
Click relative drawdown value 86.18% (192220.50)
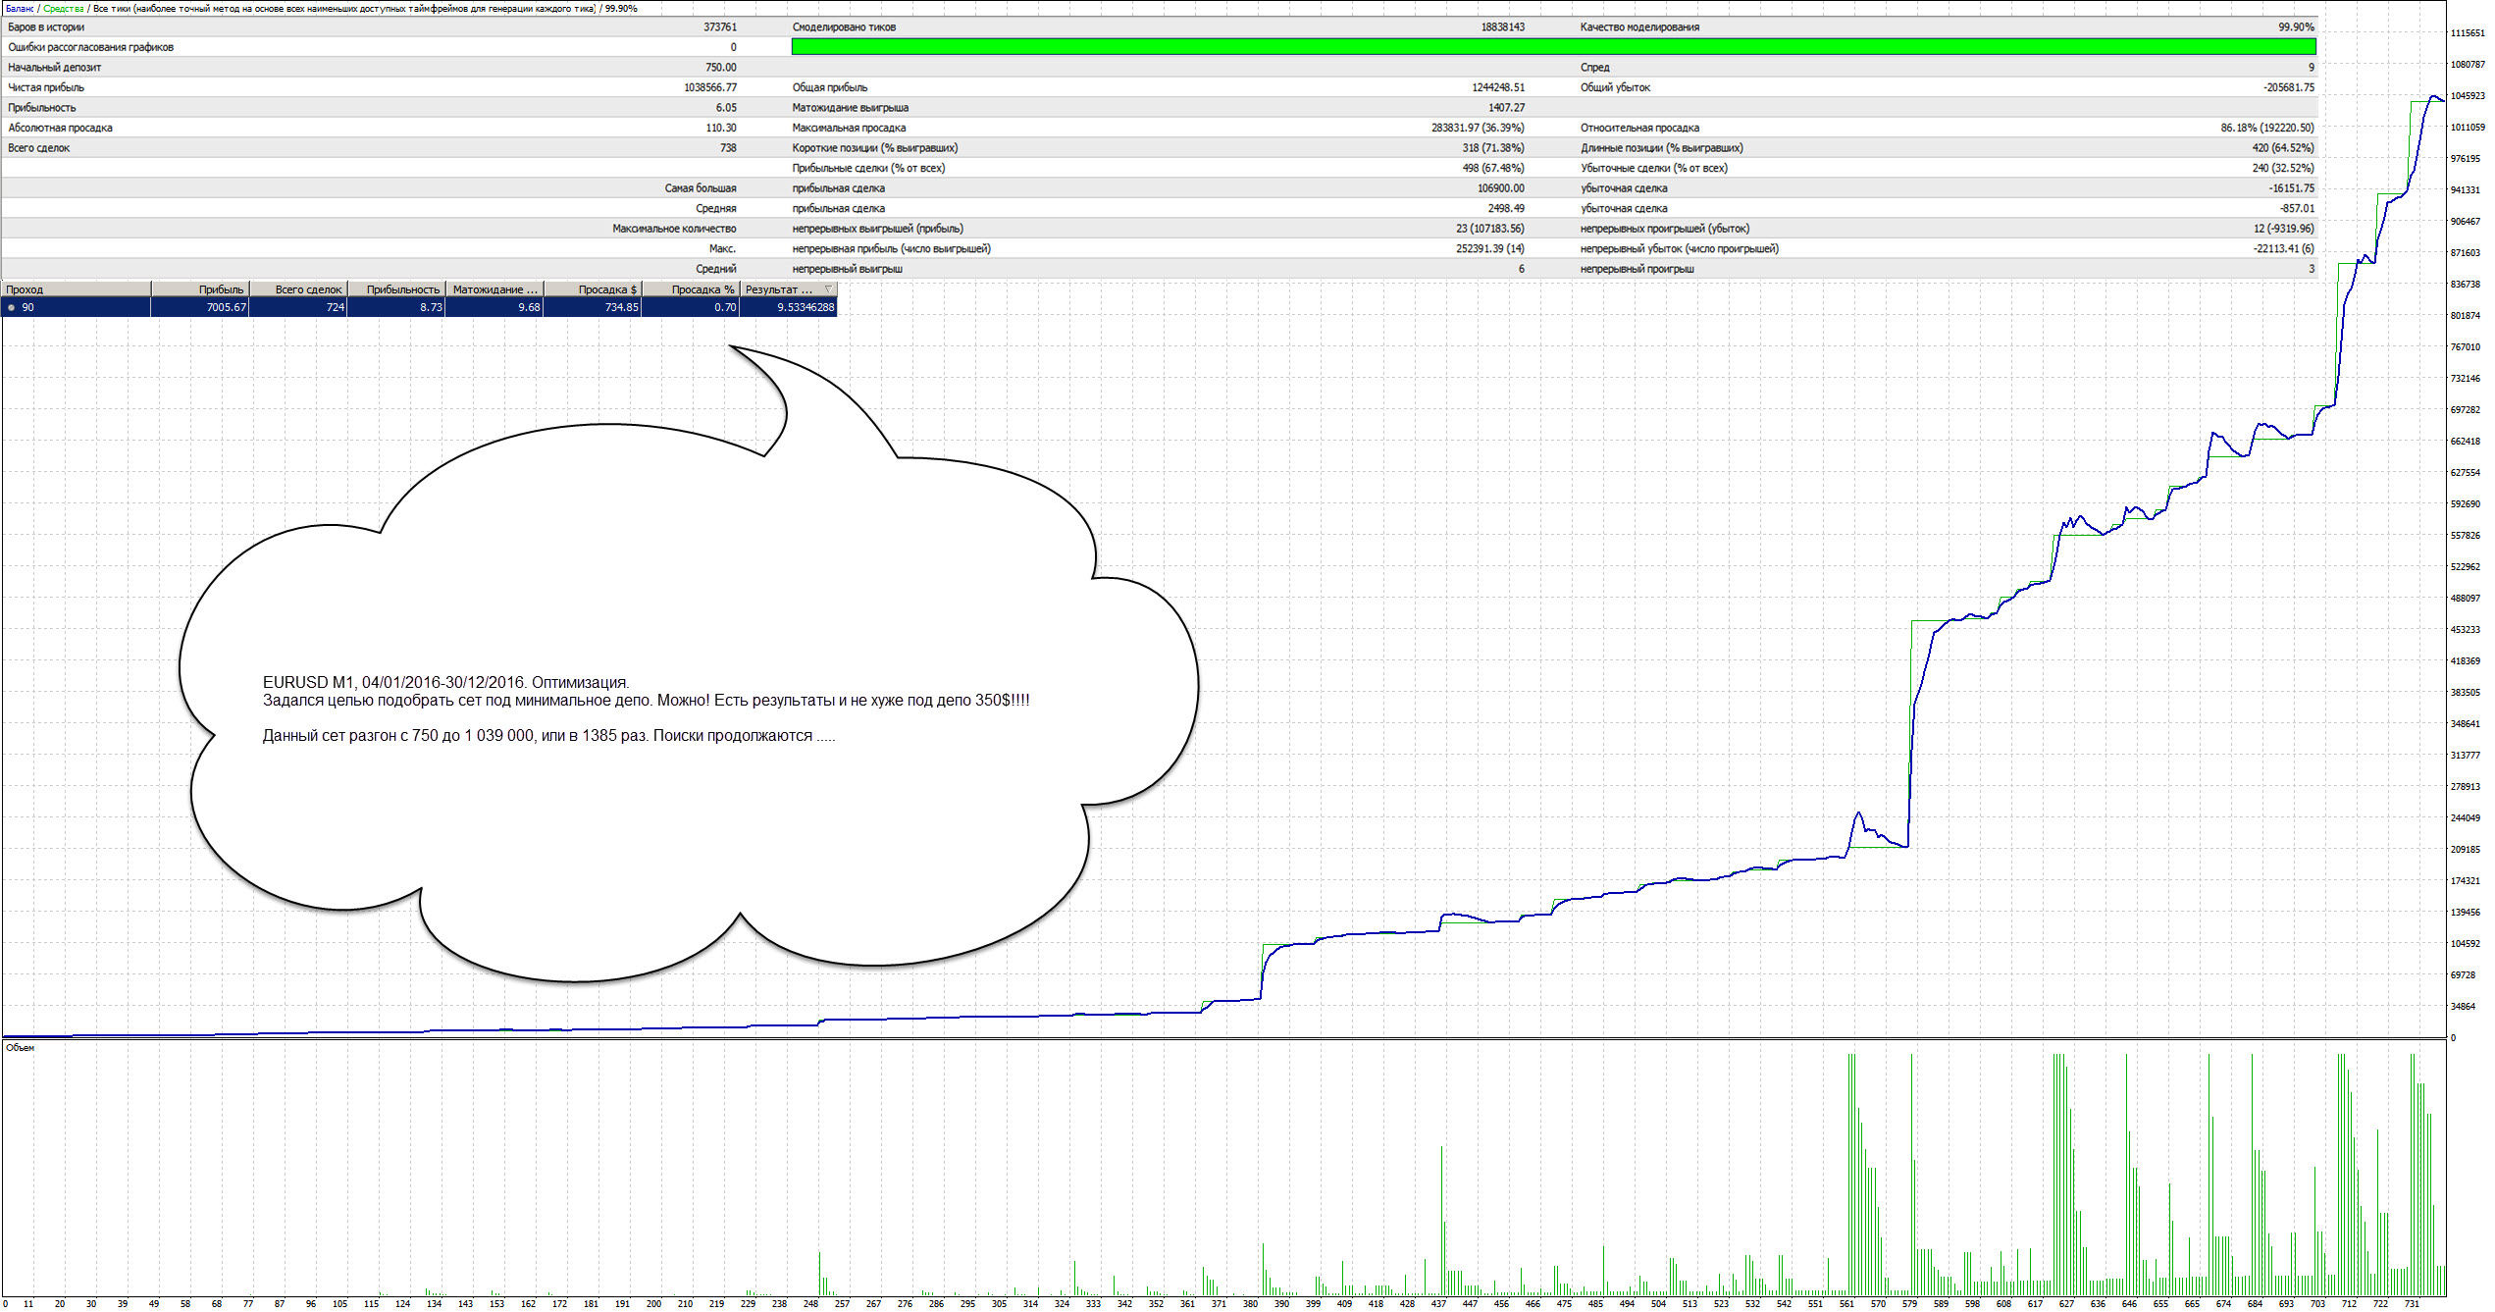[2267, 128]
